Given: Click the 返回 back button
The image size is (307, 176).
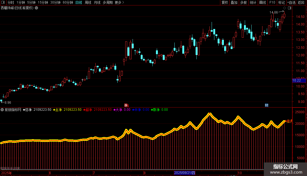Looking at the screenshot, I should tap(301, 2).
